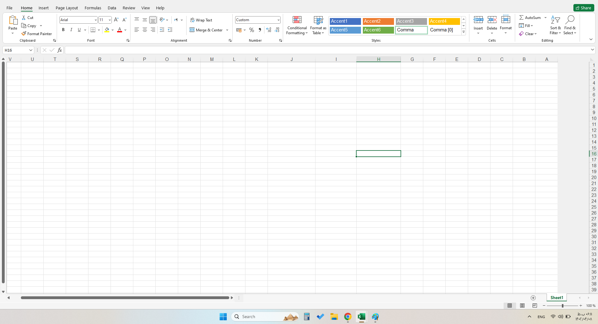
Task: Click the Cut scissors icon
Action: tap(24, 18)
